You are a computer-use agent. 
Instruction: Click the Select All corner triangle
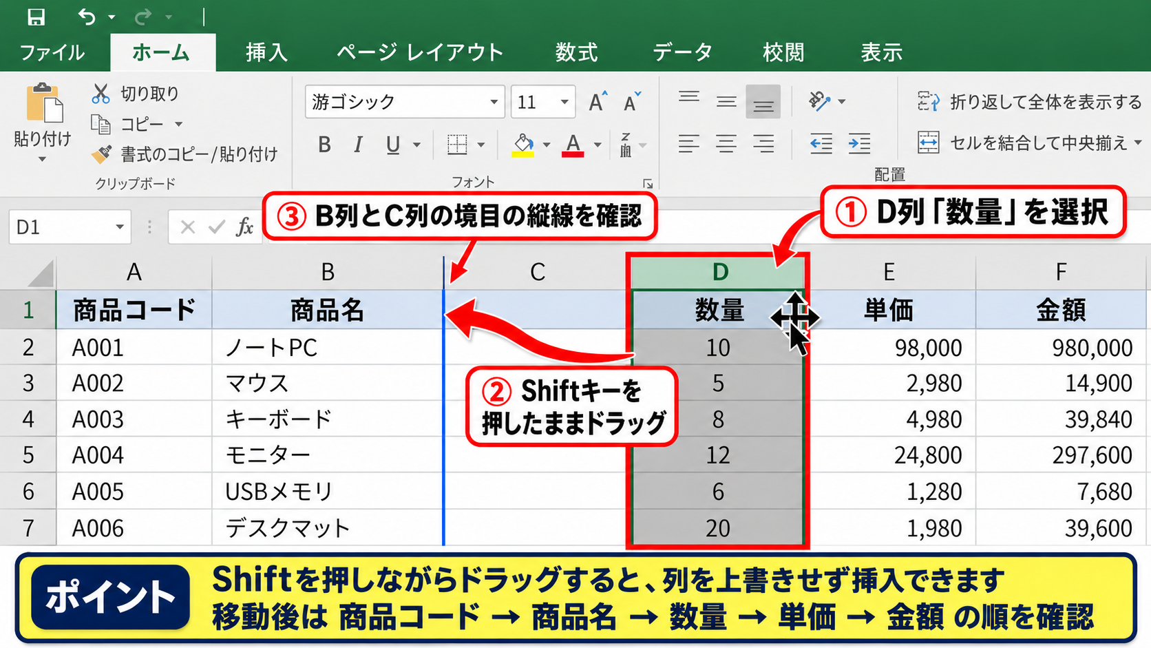click(41, 273)
